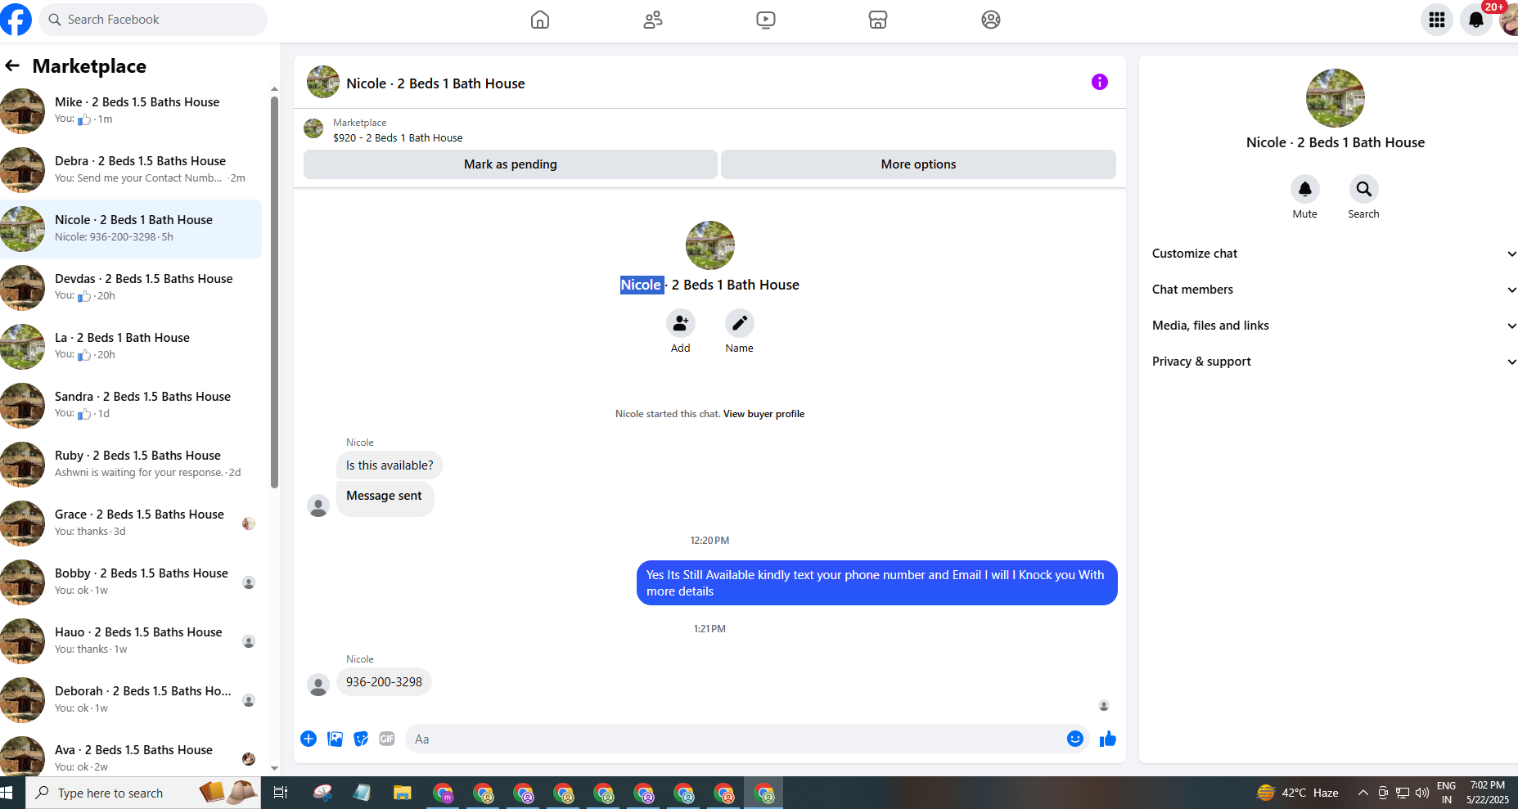This screenshot has width=1518, height=809.
Task: Open the La 2 Beds 1 Bath House chat
Action: [x=131, y=347]
